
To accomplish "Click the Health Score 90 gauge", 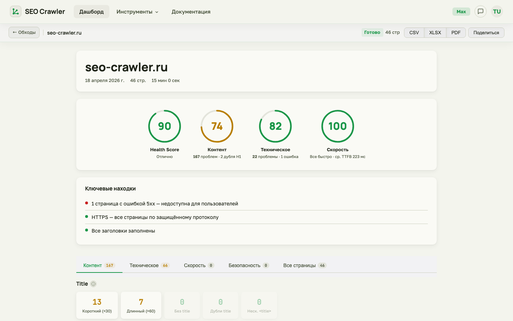I will coord(165,126).
